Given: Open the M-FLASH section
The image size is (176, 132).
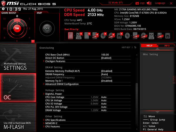Looking at the screenshot, I should click(18, 117).
